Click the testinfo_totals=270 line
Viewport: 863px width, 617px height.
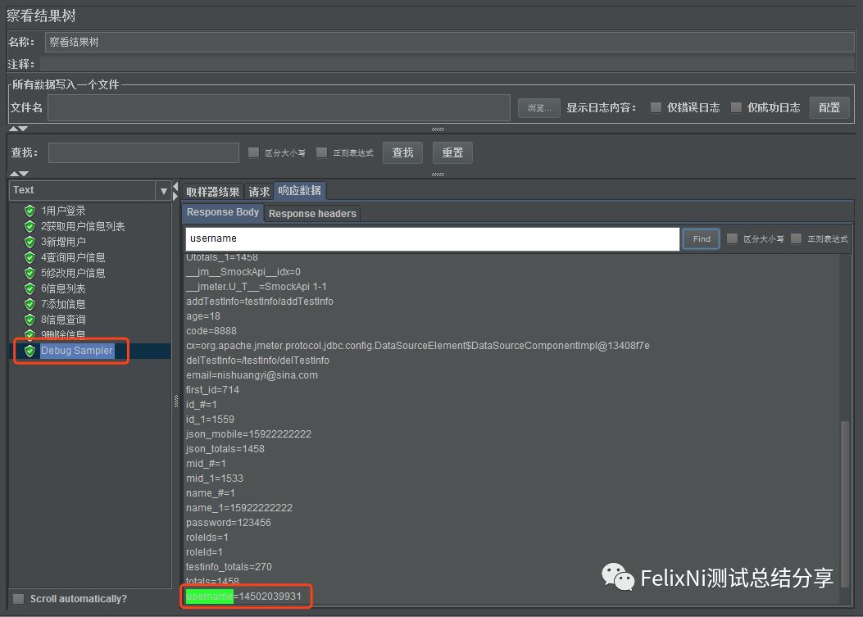click(x=229, y=566)
